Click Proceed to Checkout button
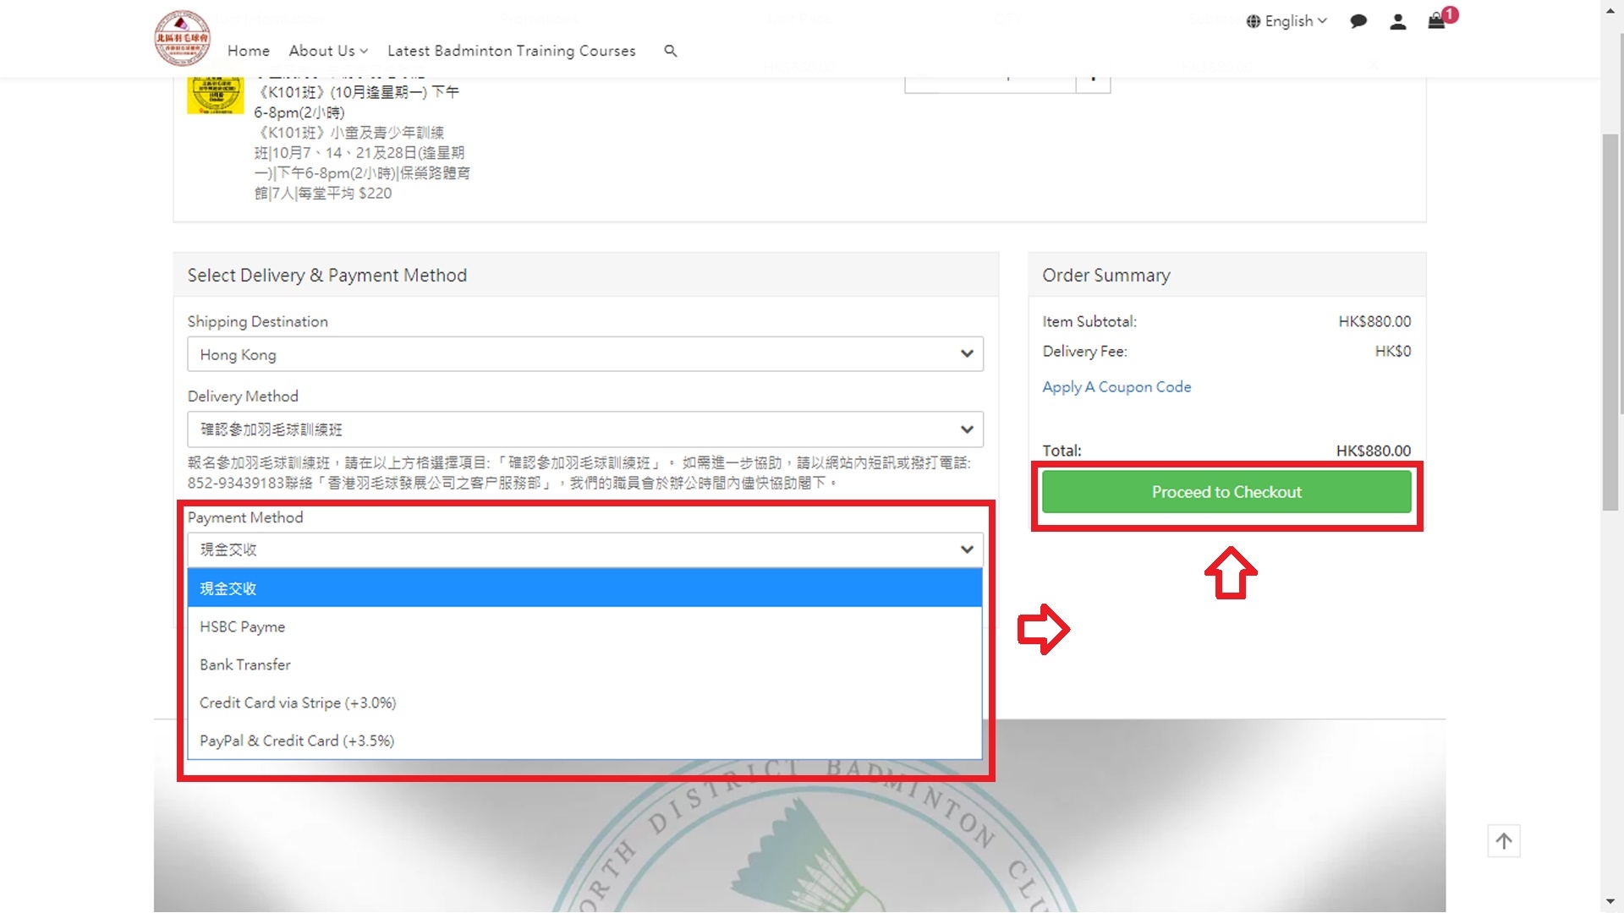Viewport: 1624px width, 913px height. [1226, 492]
